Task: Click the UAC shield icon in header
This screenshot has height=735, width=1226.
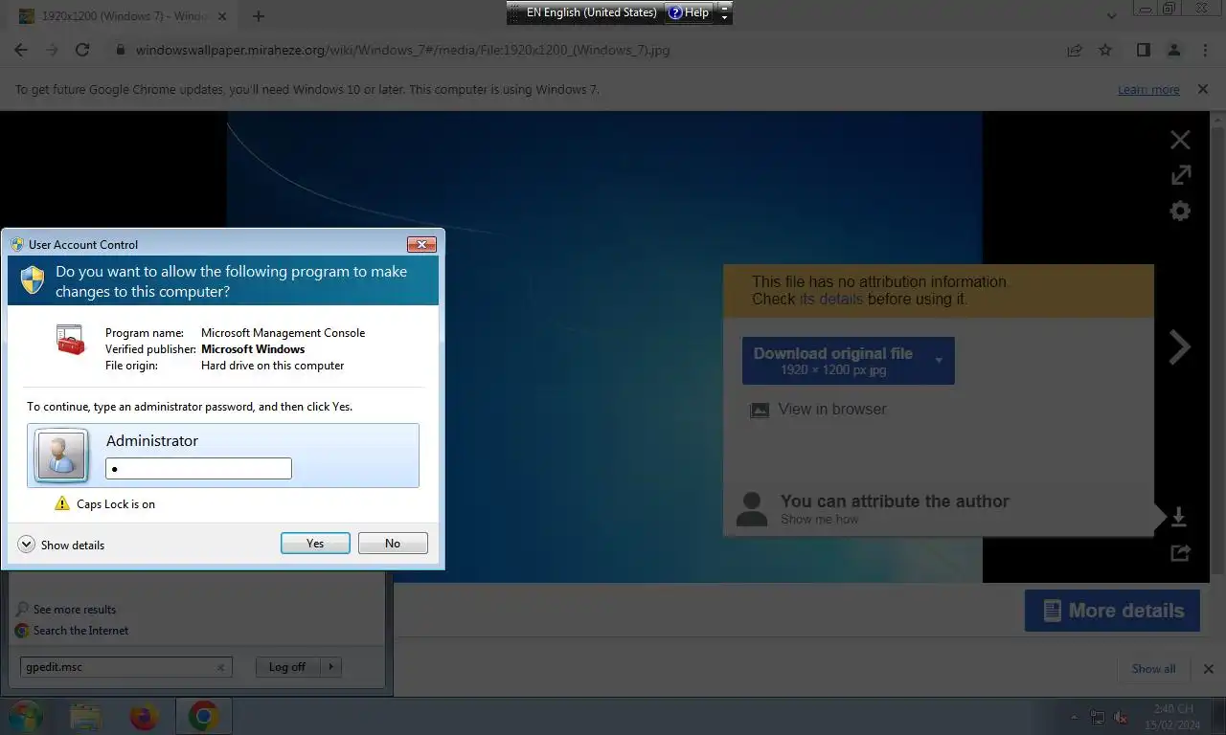Action: (33, 280)
